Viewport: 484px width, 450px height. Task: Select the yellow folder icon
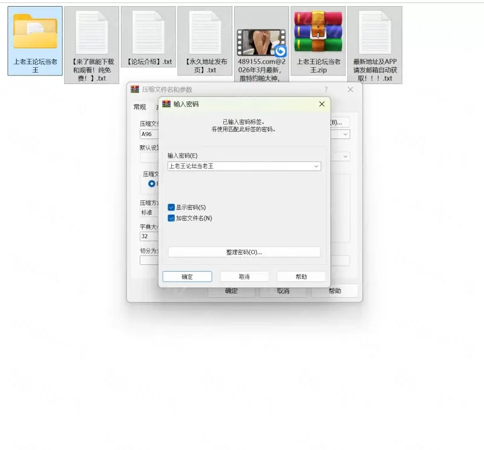(x=34, y=31)
